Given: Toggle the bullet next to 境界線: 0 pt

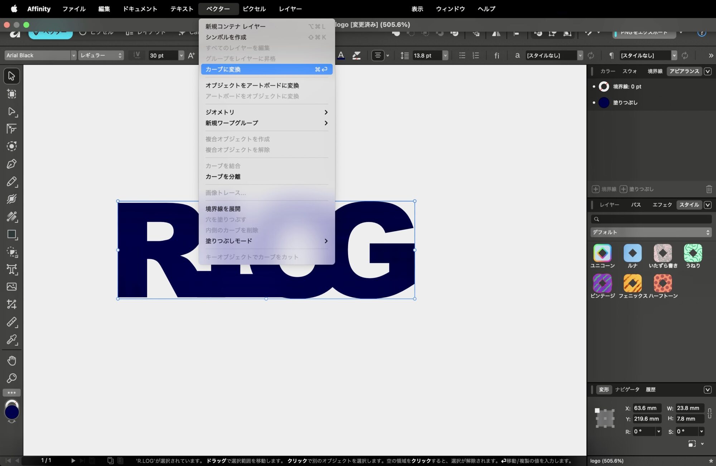Looking at the screenshot, I should pos(594,87).
